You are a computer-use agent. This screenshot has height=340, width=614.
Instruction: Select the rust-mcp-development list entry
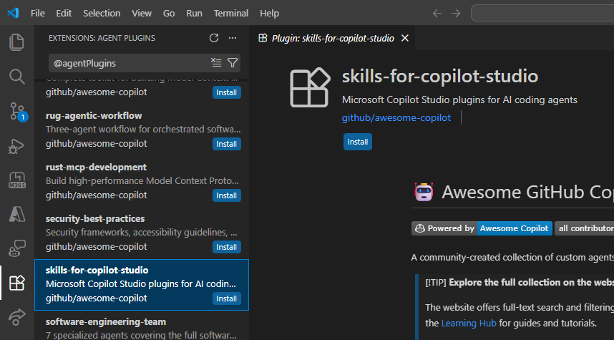point(142,182)
